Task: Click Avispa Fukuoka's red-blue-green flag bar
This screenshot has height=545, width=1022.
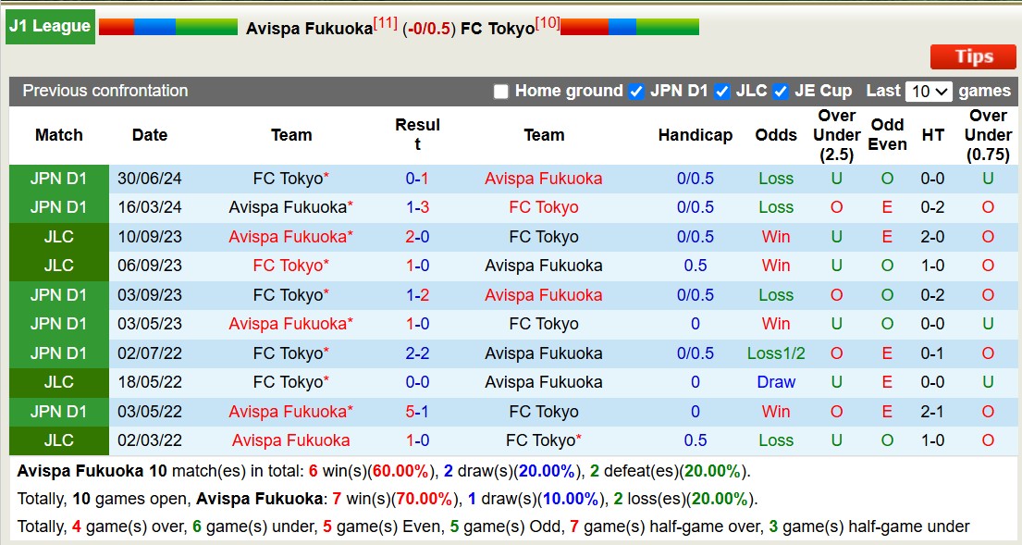Action: (x=166, y=27)
